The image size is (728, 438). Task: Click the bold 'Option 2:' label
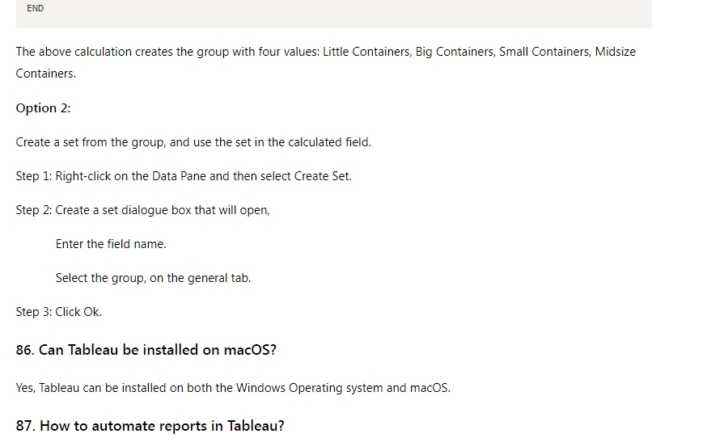[43, 108]
